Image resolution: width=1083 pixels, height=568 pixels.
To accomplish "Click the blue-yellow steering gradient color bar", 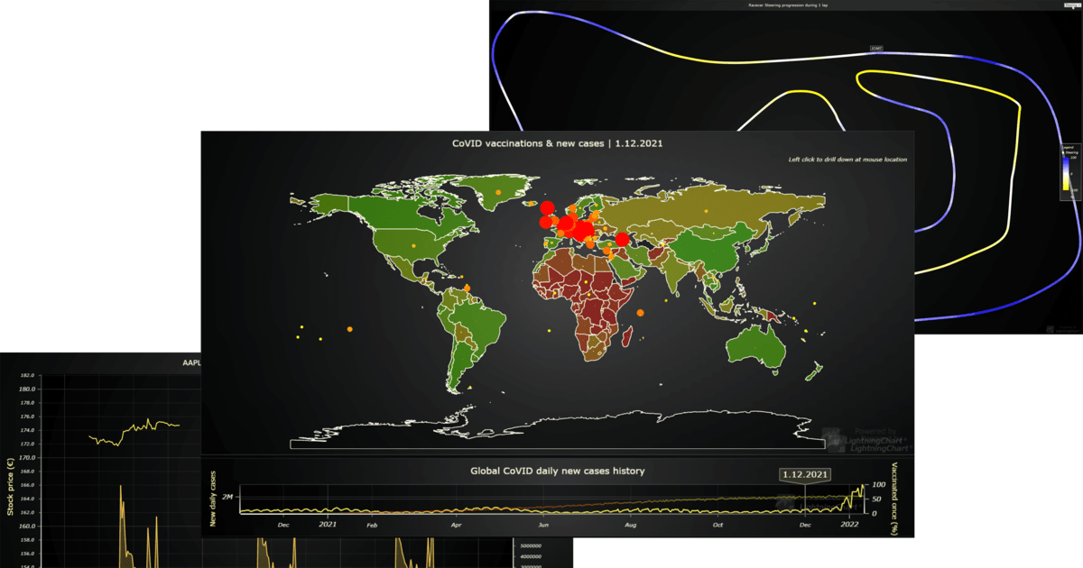I will point(1066,173).
